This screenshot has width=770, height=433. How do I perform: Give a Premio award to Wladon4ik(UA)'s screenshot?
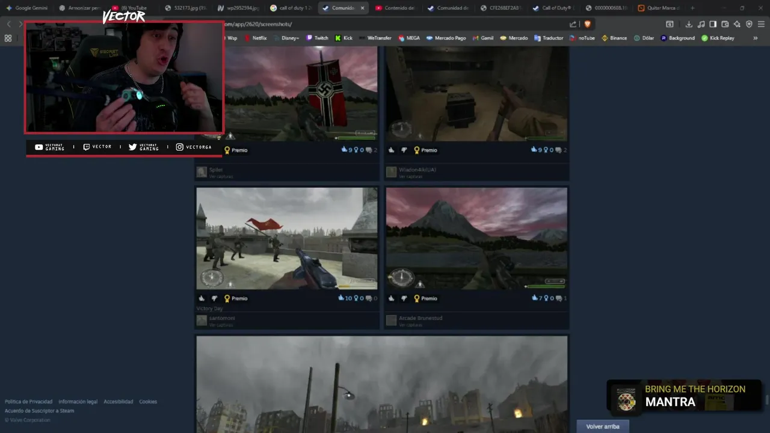(425, 150)
